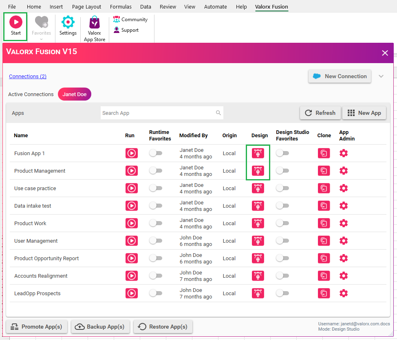Open Design for Use case practice
The height and width of the screenshot is (340, 397).
click(x=258, y=188)
